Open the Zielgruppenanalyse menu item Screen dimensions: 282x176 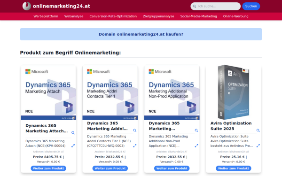tap(158, 16)
